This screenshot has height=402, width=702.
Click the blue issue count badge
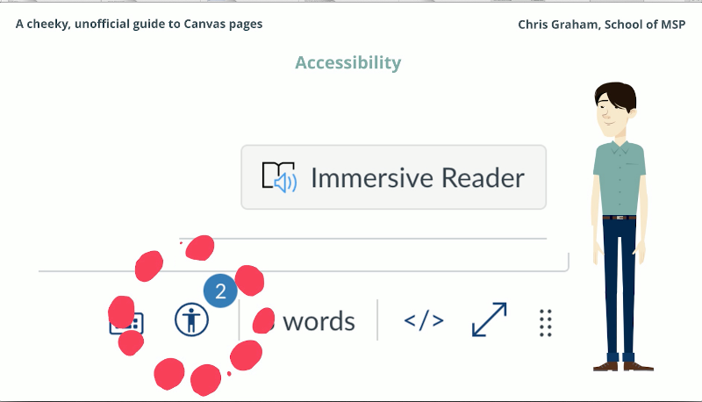(220, 291)
